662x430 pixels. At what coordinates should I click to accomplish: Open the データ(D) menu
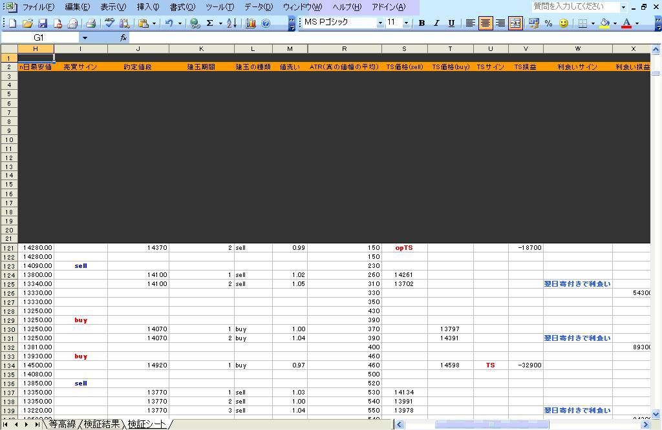(x=258, y=7)
